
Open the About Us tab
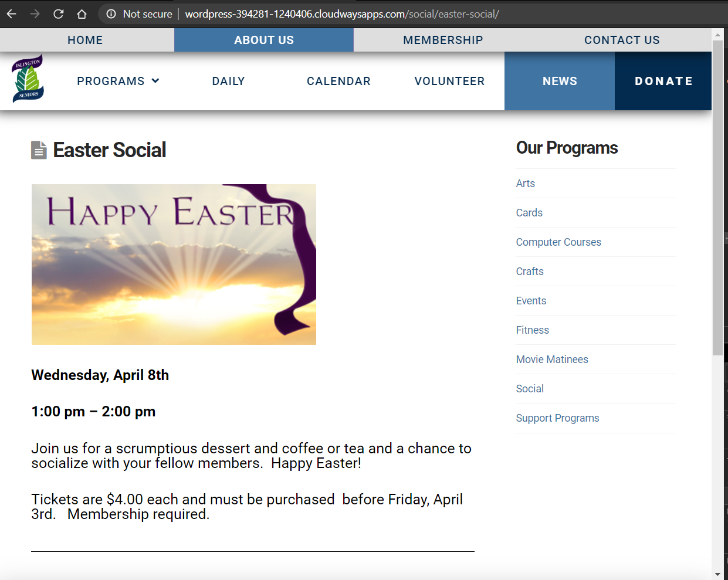[x=264, y=40]
